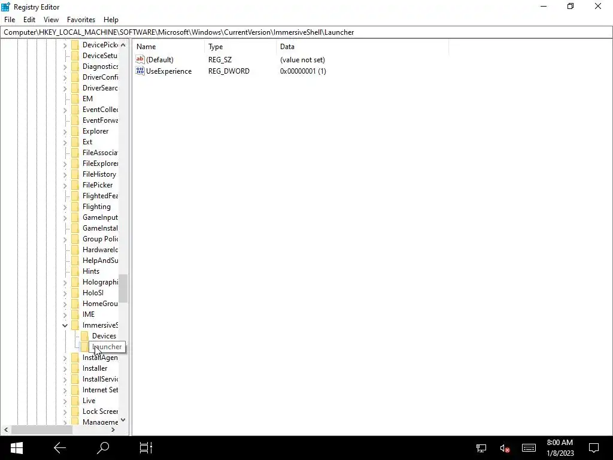
Task: Select the Internet Settings tree item
Action: [100, 390]
